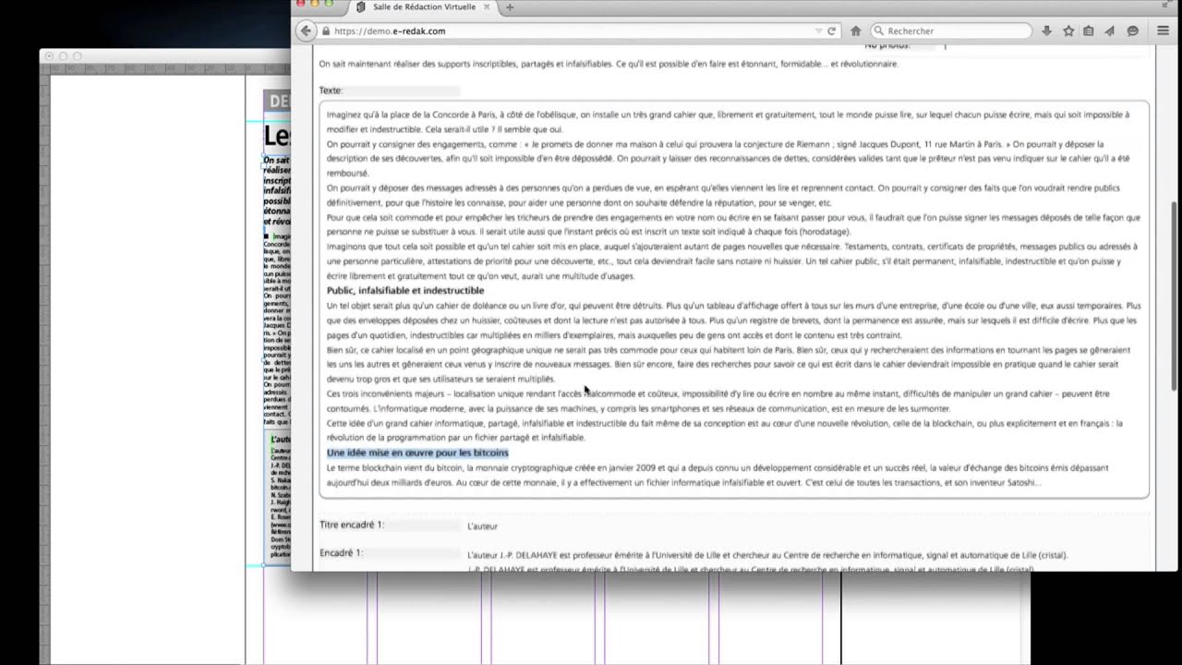
Task: Reload the page with the refresh icon
Action: (x=831, y=30)
